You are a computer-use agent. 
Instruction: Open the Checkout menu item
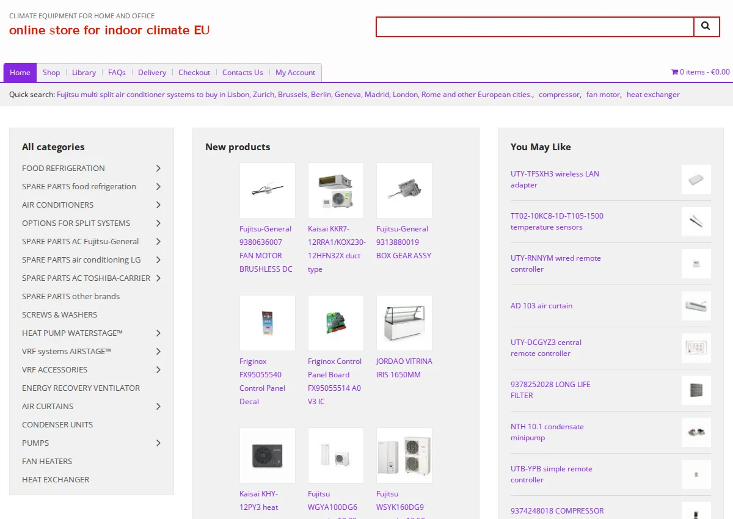tap(194, 72)
